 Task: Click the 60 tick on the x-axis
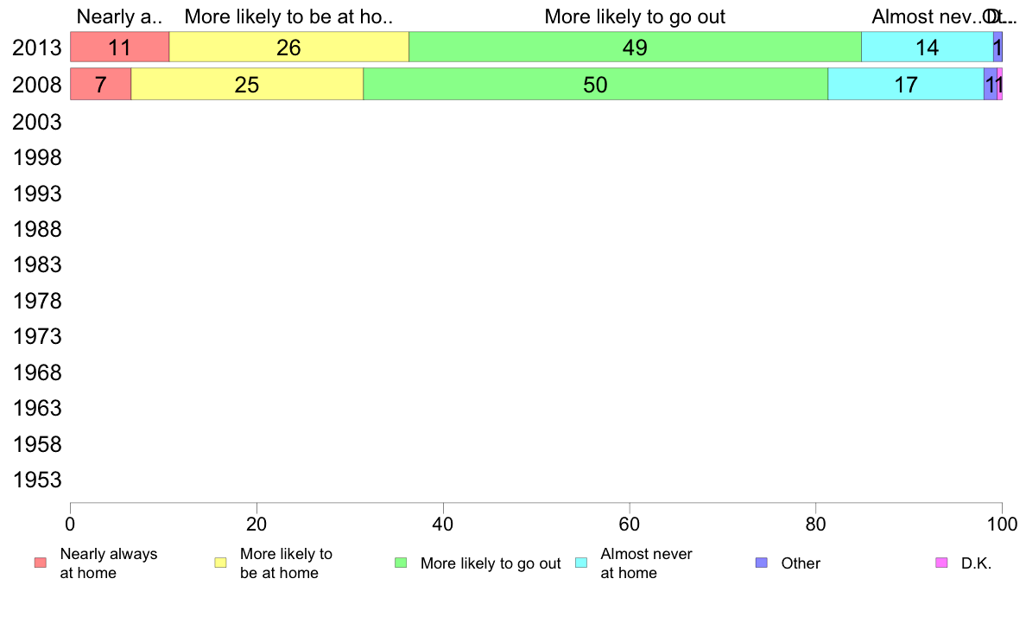(x=629, y=524)
